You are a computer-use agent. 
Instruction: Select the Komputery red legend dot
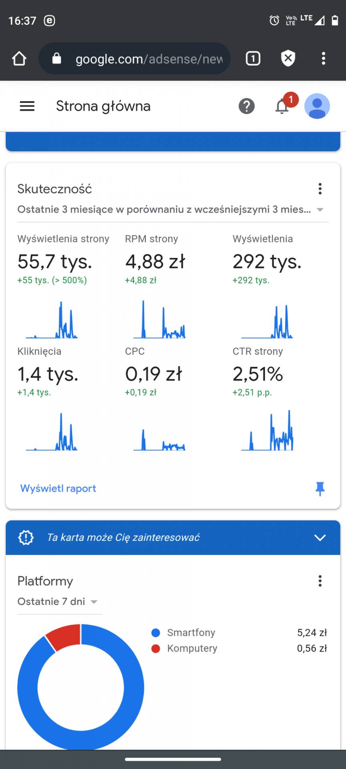(156, 648)
